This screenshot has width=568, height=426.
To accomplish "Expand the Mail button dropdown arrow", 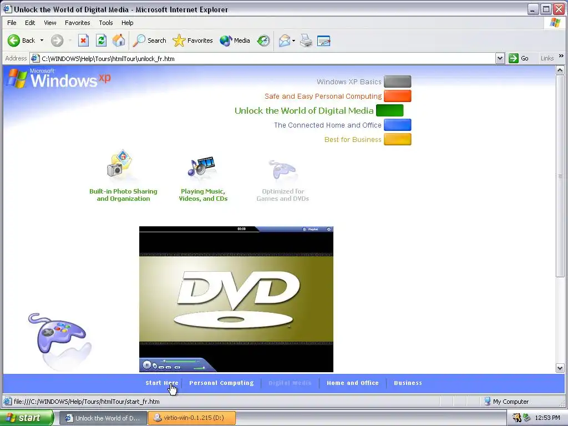I will (293, 40).
